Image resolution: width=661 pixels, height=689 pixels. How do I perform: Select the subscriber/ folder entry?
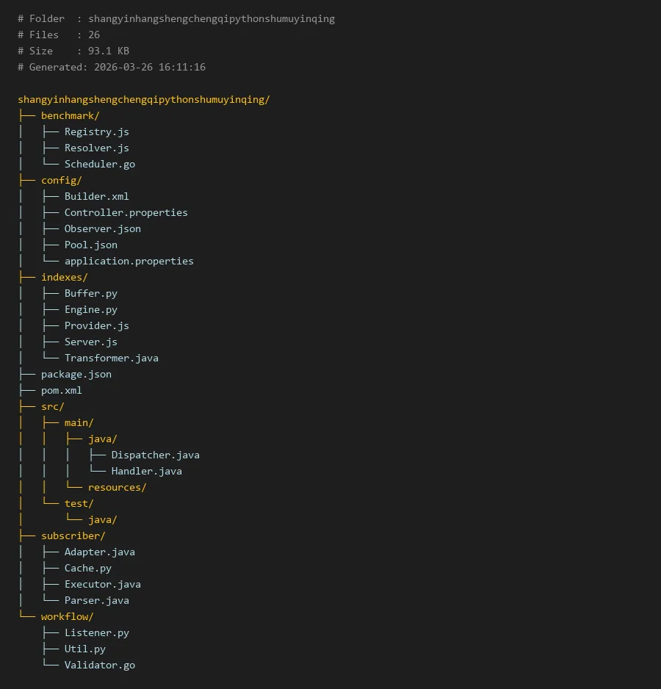[73, 536]
